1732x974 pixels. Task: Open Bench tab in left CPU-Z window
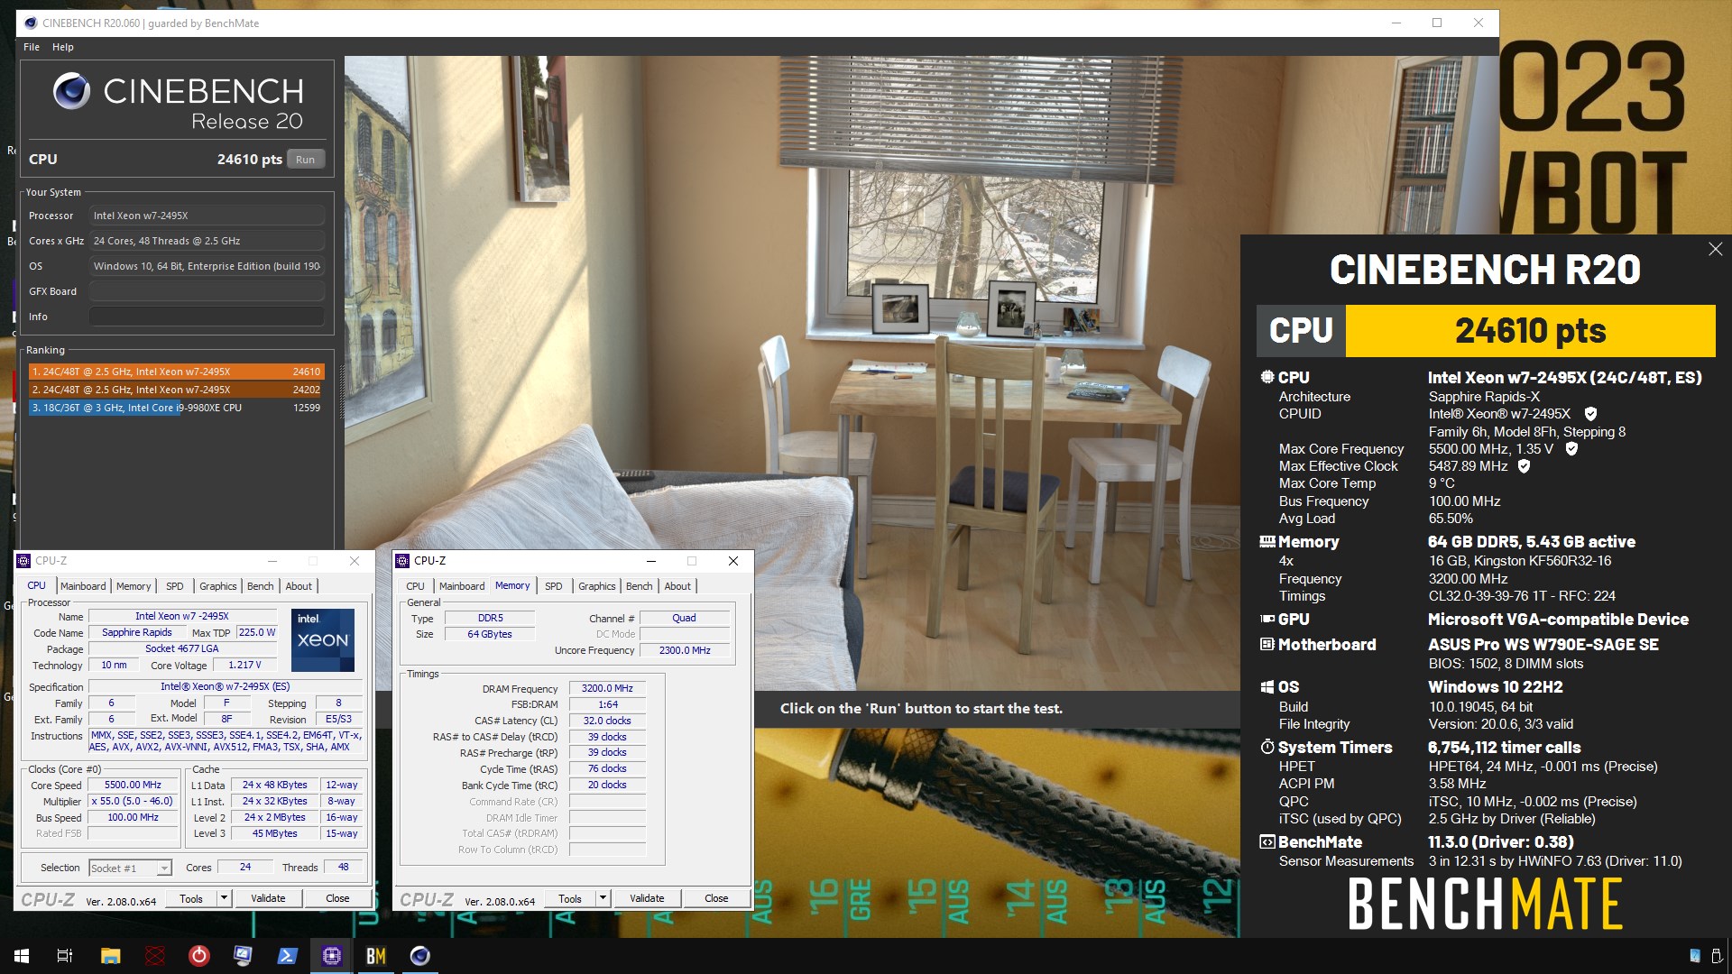click(x=260, y=586)
